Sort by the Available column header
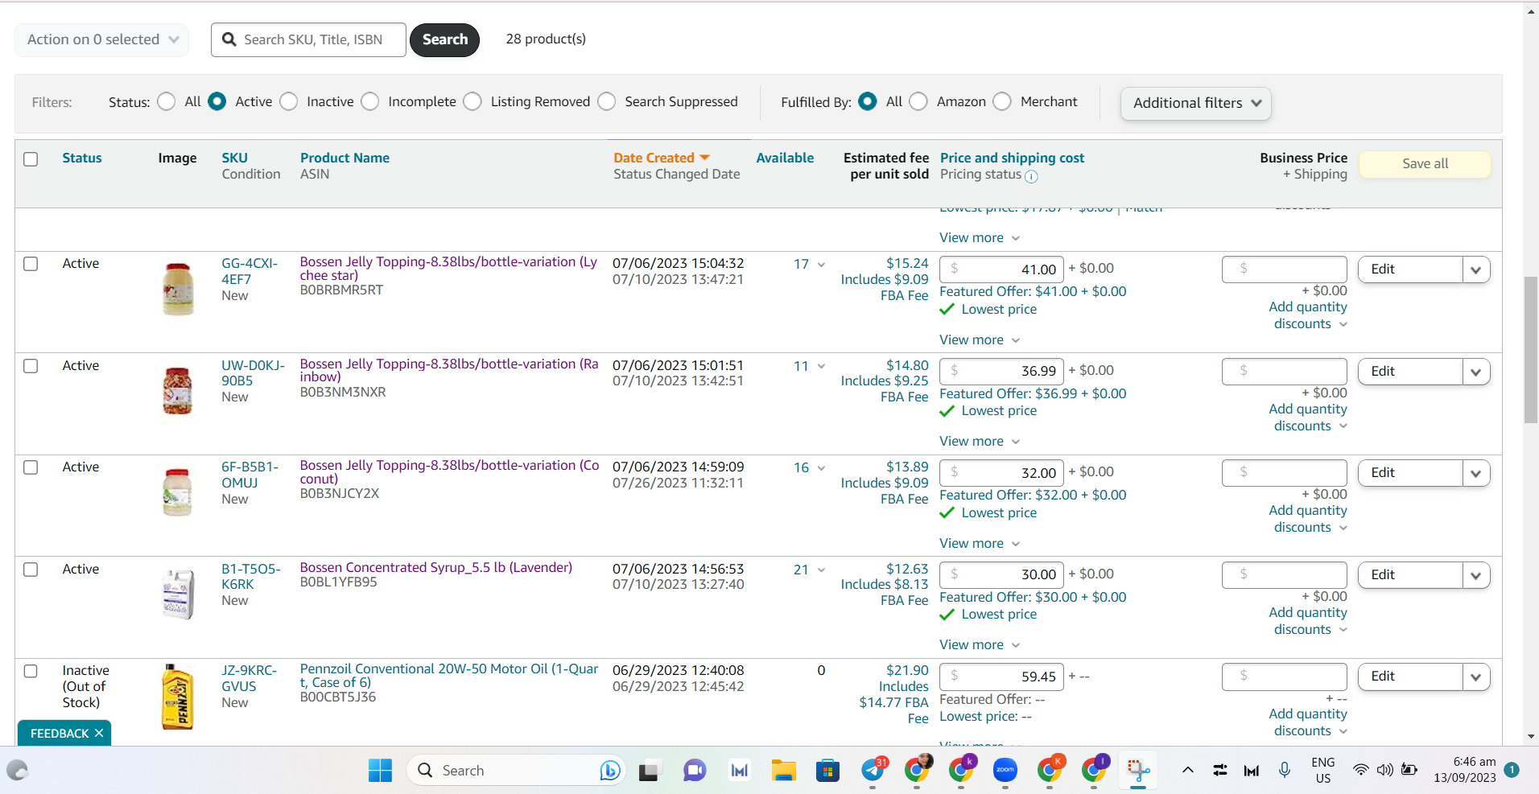This screenshot has height=794, width=1539. click(x=785, y=158)
